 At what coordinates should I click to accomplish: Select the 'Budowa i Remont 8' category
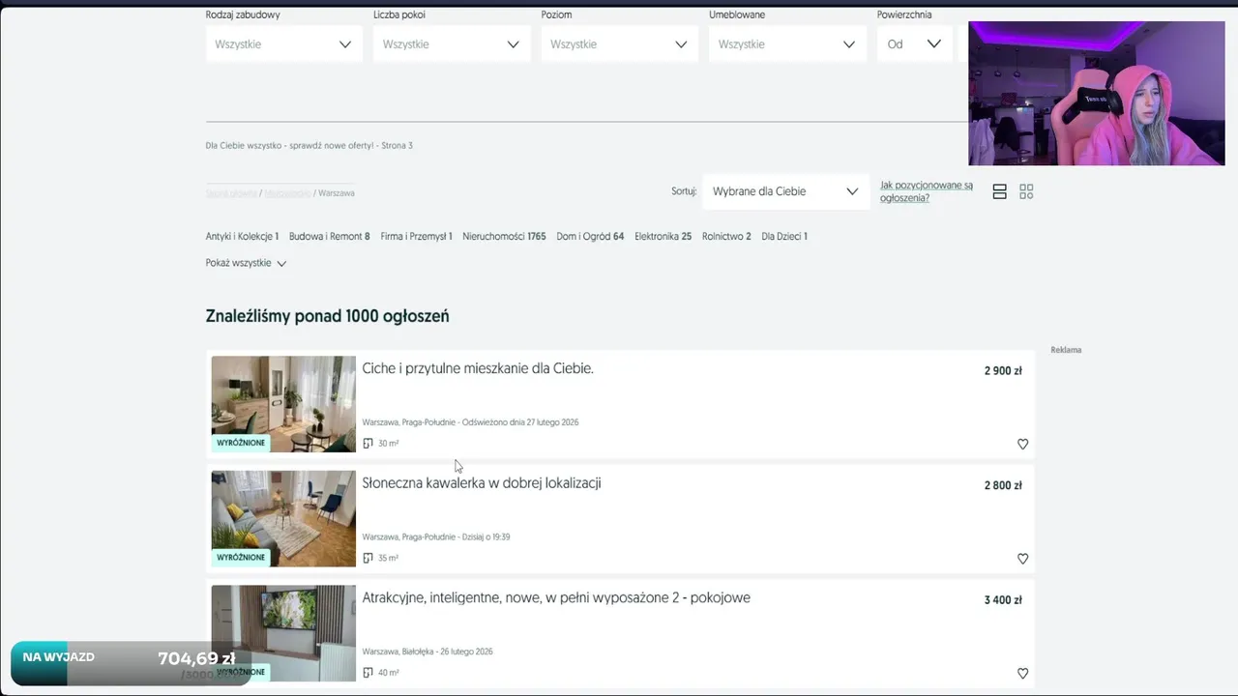[329, 236]
